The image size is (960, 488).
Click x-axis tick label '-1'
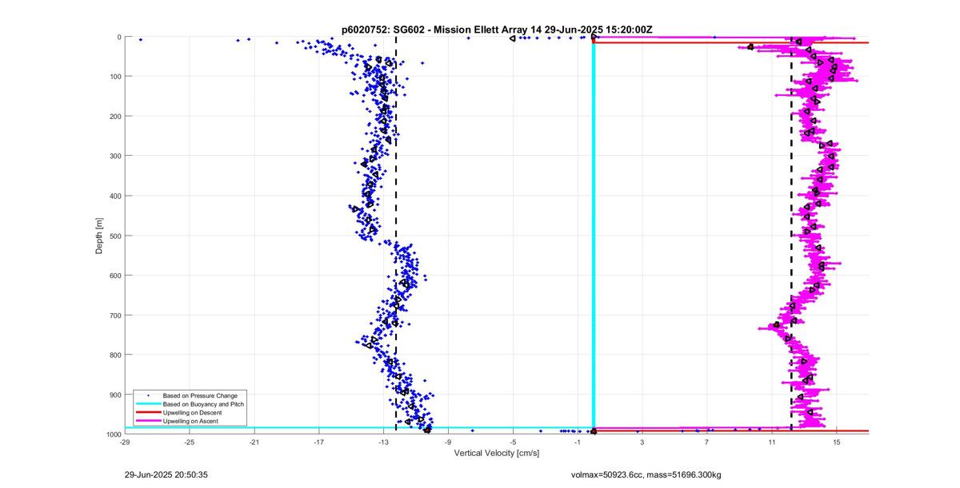pyautogui.click(x=577, y=441)
